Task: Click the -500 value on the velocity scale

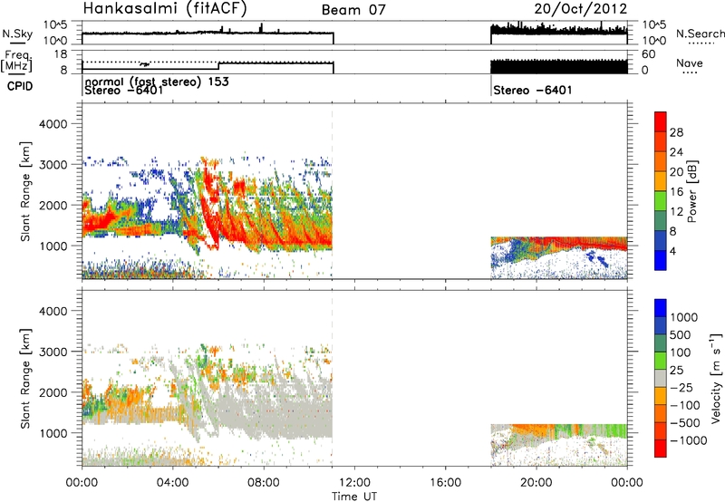Action: pyautogui.click(x=685, y=423)
